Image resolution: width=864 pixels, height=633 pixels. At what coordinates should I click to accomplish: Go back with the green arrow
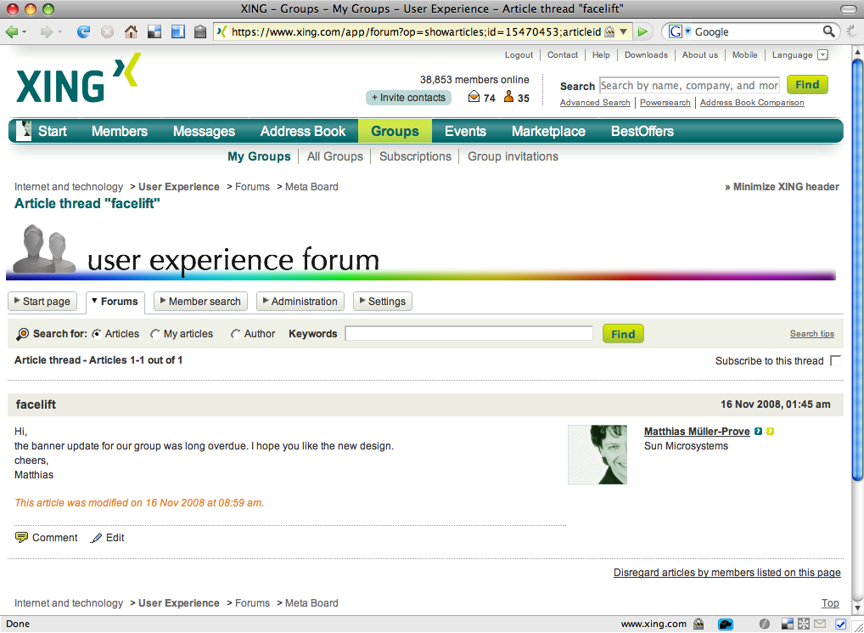click(11, 32)
